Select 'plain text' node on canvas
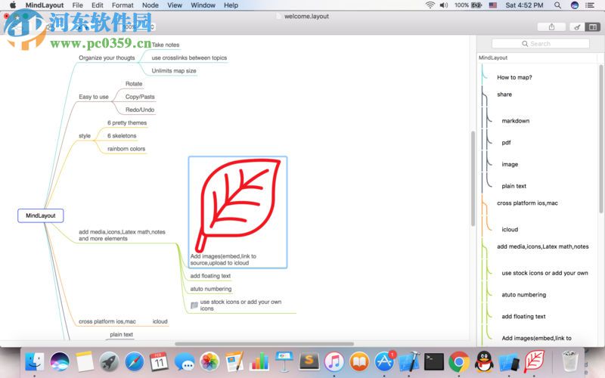This screenshot has width=605, height=378. 121,335
